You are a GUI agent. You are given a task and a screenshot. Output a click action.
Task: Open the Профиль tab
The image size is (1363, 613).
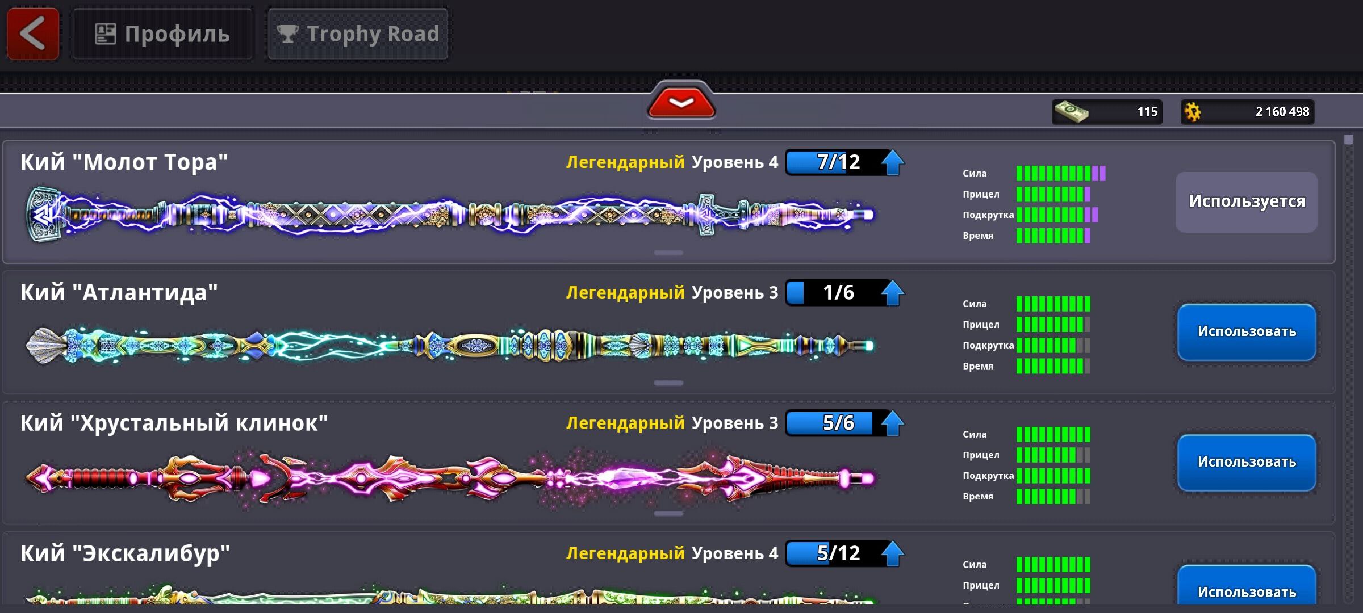click(x=162, y=34)
